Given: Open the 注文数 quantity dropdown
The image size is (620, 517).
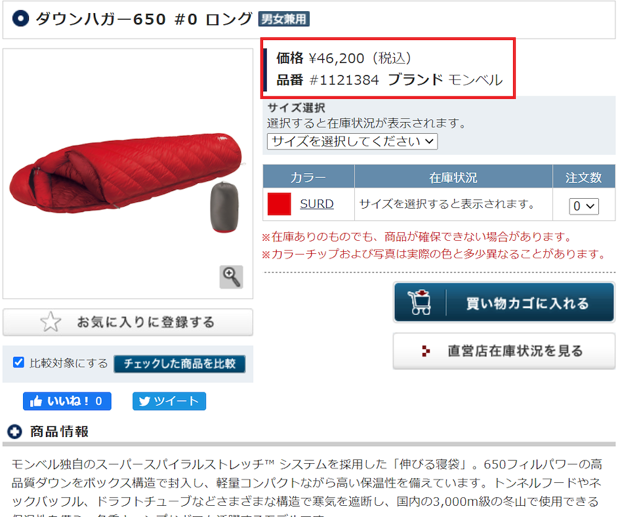Looking at the screenshot, I should pos(584,206).
